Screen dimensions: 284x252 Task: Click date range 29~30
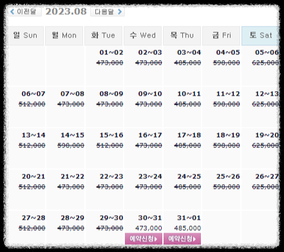111,218
